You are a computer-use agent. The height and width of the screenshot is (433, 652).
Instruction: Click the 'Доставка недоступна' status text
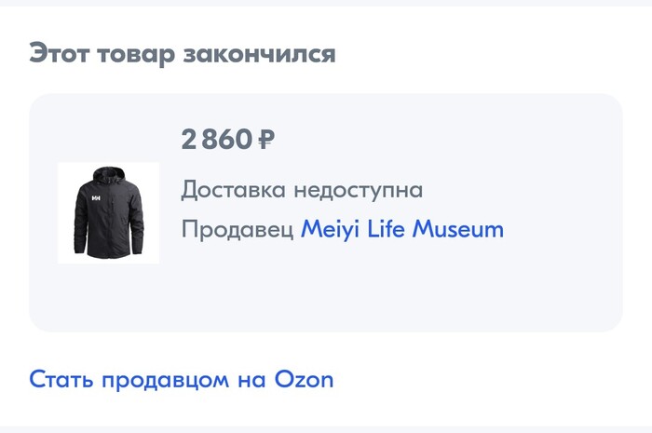tap(302, 190)
